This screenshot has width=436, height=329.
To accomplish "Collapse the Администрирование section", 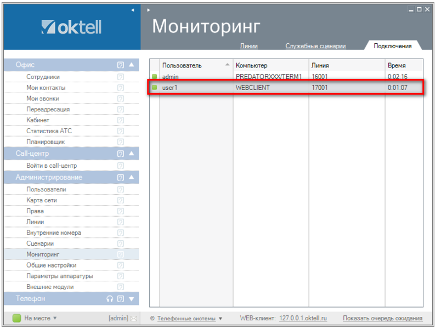I will tap(132, 177).
